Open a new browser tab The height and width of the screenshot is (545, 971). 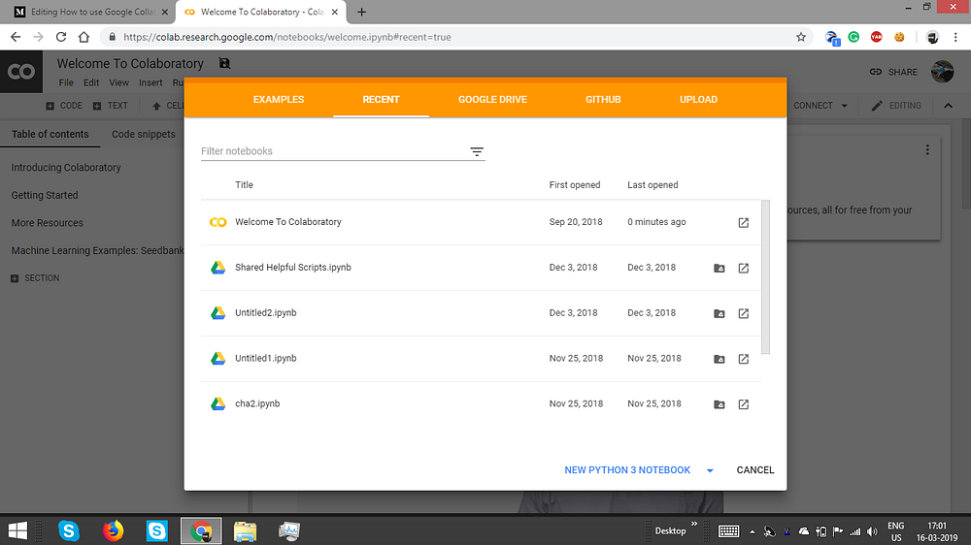[x=361, y=12]
